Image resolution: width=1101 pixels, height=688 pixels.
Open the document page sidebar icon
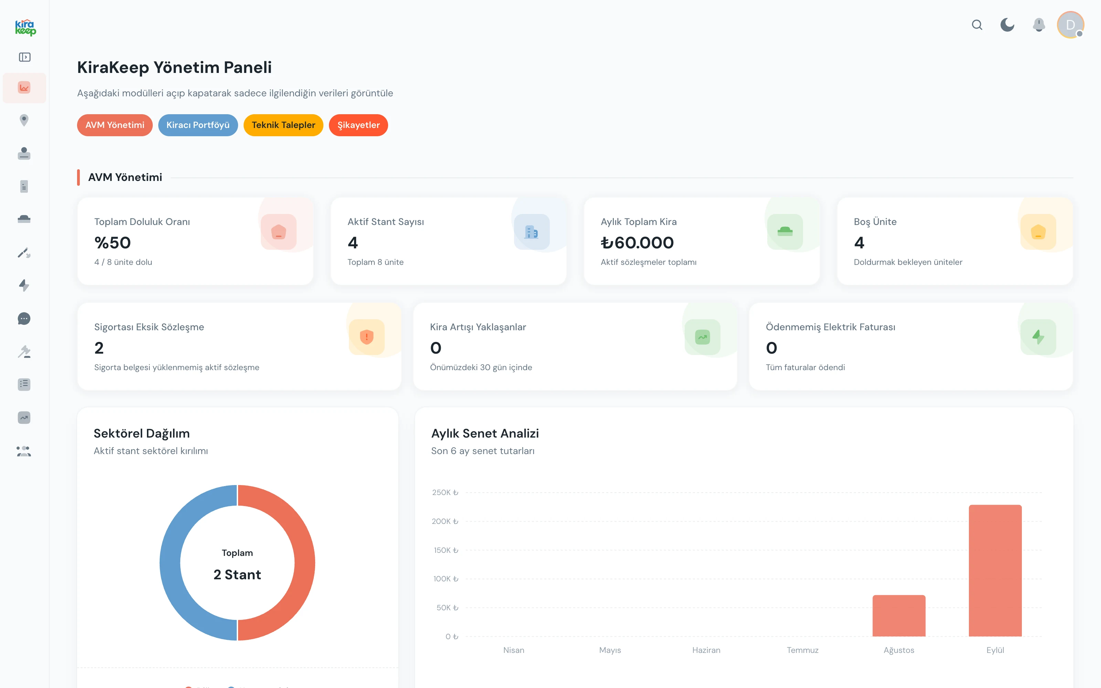point(24,186)
